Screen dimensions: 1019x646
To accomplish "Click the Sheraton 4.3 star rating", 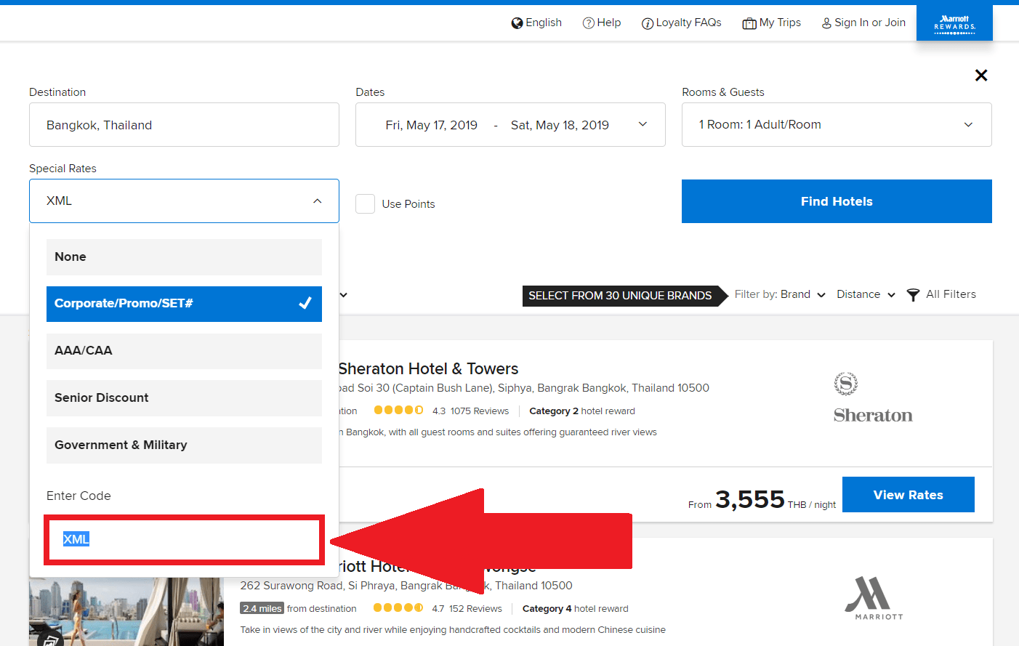I will tap(398, 411).
